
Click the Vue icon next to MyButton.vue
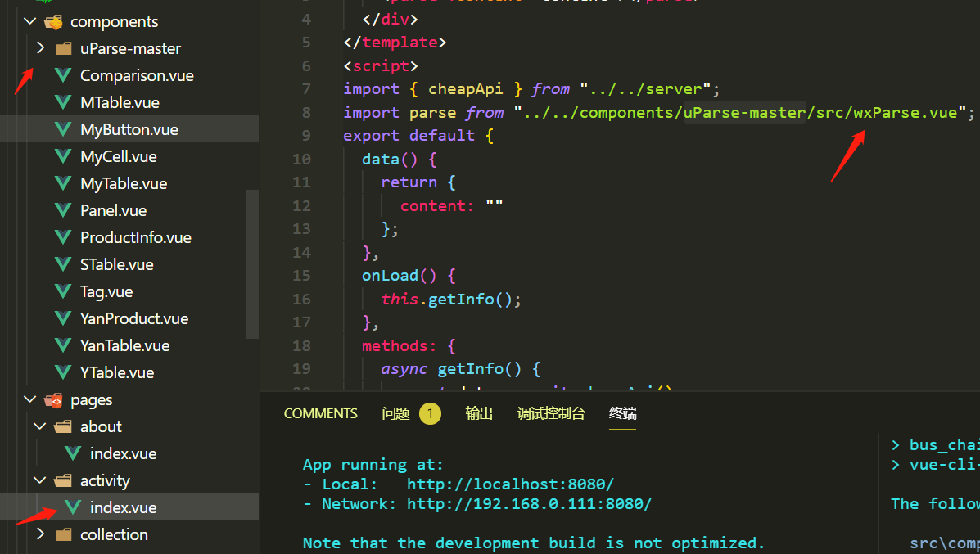65,128
